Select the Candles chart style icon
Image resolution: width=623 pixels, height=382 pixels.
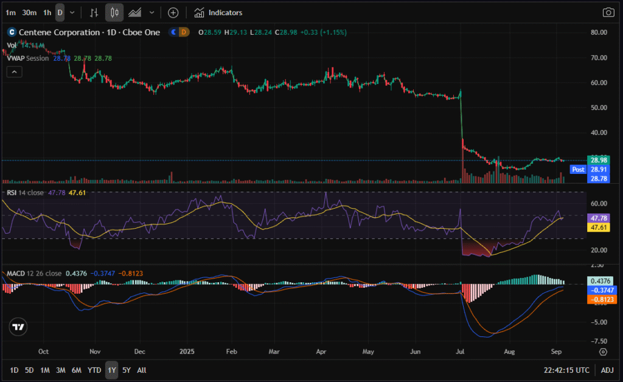[114, 12]
